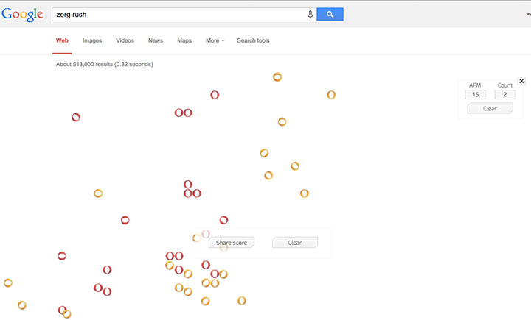Open the Search tools options
This screenshot has height=320, width=531.
click(253, 40)
